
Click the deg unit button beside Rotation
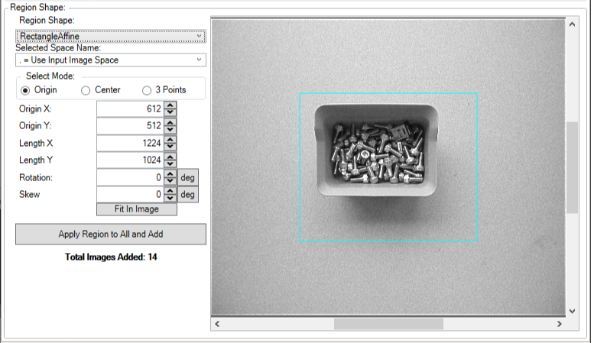[188, 177]
